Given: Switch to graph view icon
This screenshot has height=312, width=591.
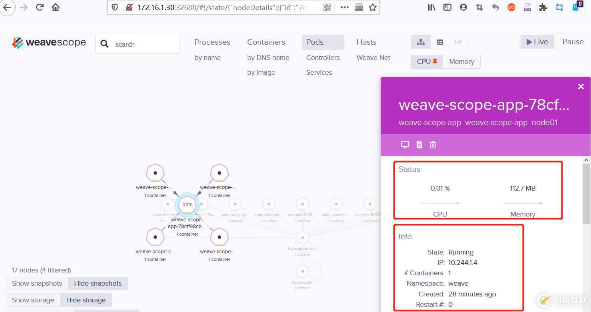Looking at the screenshot, I should 421,42.
